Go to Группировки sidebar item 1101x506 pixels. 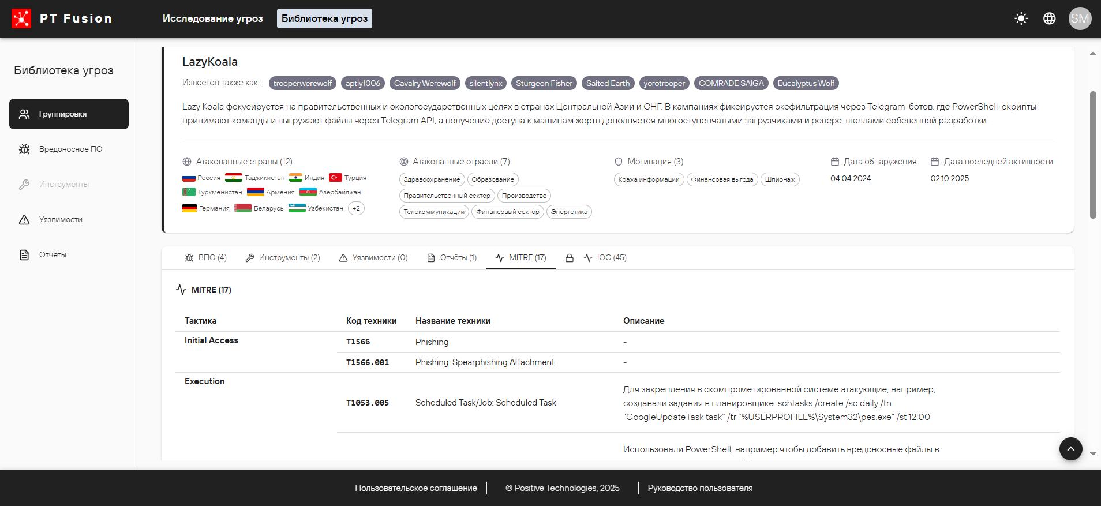[x=69, y=114]
